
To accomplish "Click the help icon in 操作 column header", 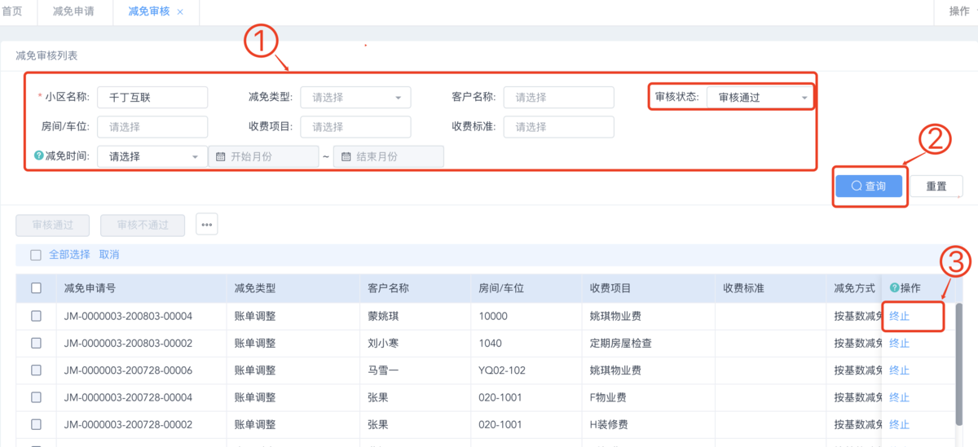I will (x=894, y=288).
